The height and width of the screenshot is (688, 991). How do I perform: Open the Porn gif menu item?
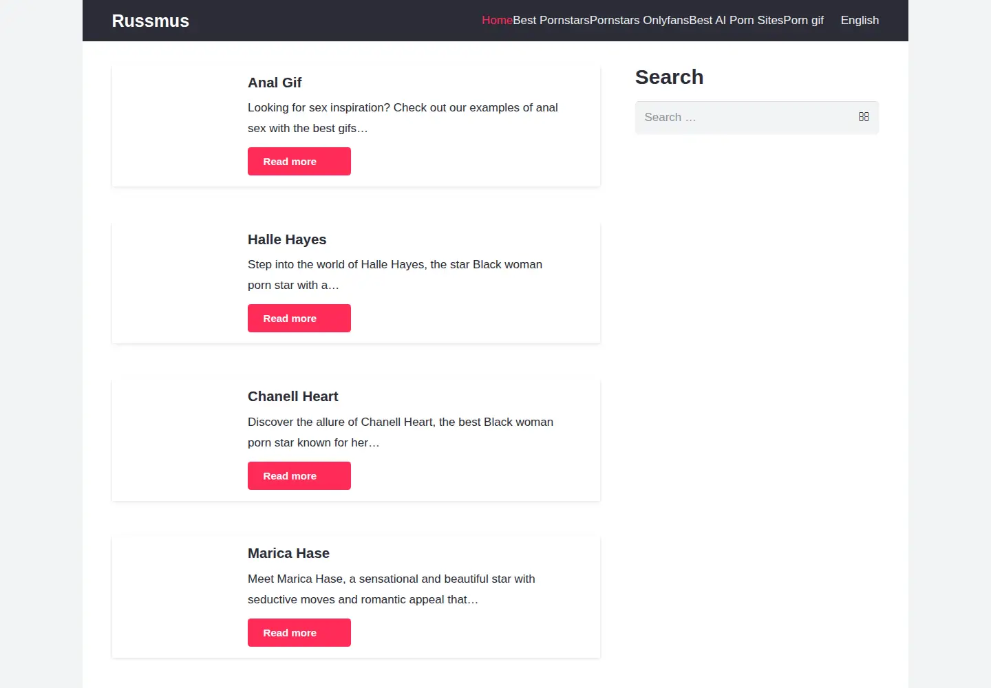(x=803, y=21)
